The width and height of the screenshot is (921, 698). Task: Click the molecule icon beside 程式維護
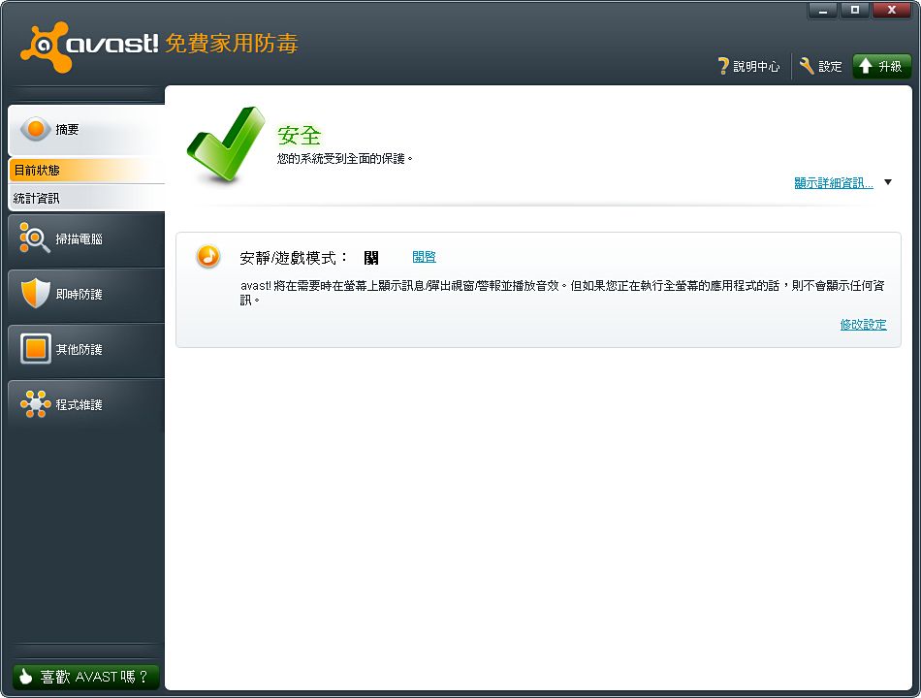pyautogui.click(x=35, y=403)
